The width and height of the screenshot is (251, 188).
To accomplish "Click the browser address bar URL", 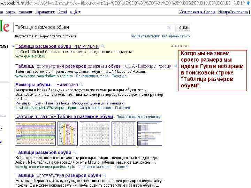I will point(122,3).
